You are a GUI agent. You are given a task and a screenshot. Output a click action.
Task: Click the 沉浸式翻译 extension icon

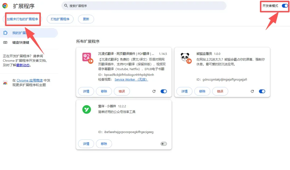click(88, 58)
